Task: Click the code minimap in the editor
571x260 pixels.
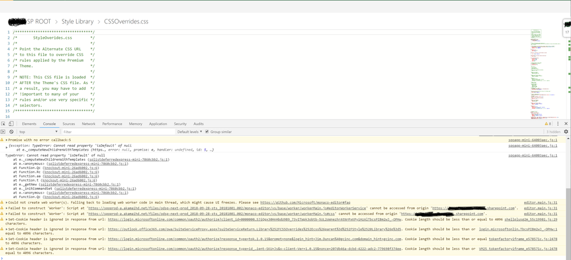Action: coord(545,74)
